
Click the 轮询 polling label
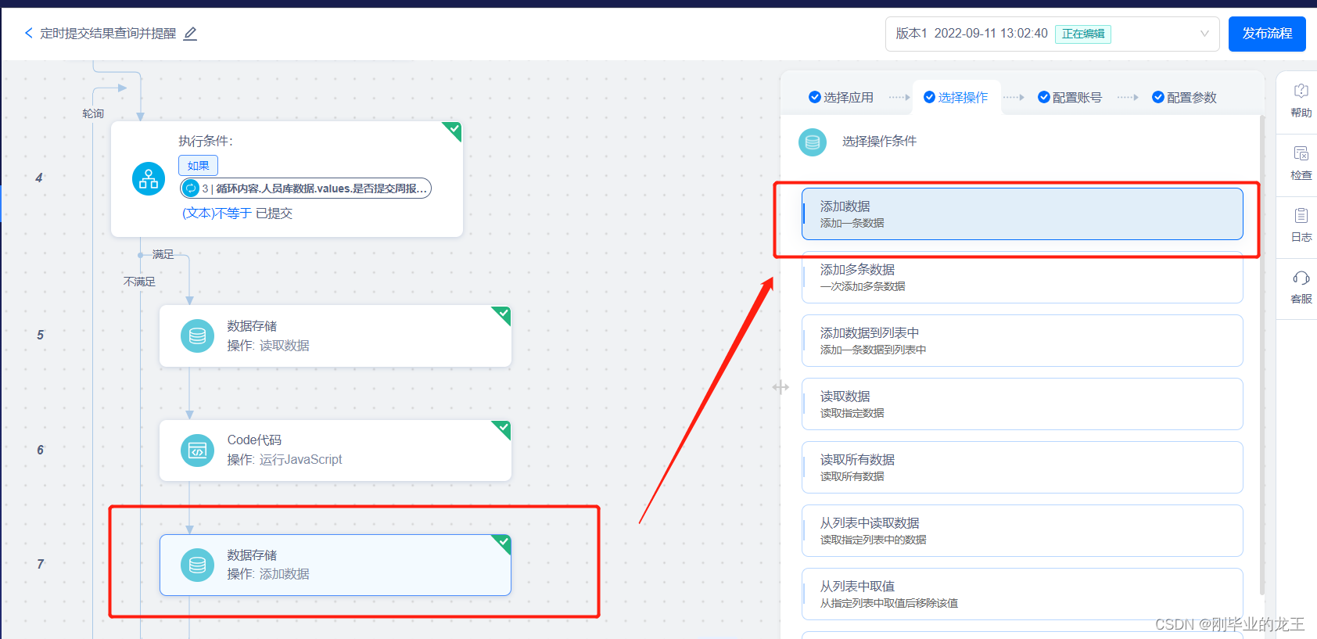coord(93,113)
